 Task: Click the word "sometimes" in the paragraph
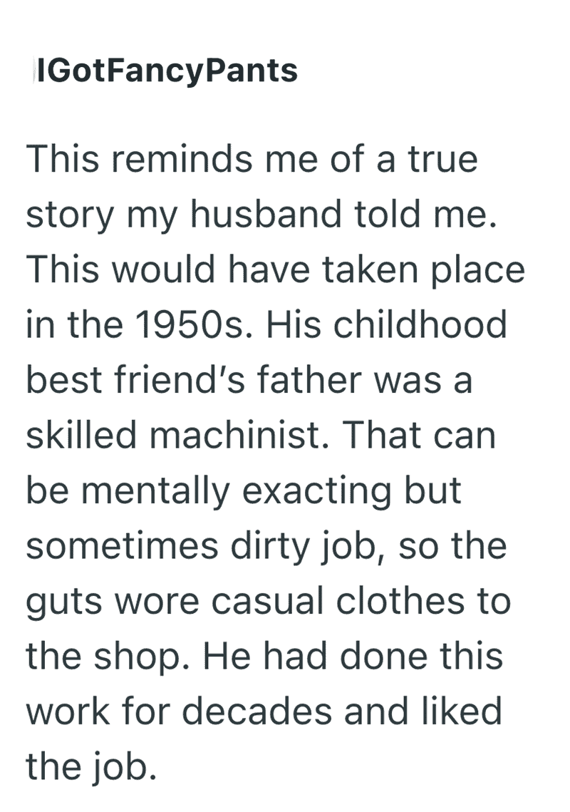coord(122,546)
